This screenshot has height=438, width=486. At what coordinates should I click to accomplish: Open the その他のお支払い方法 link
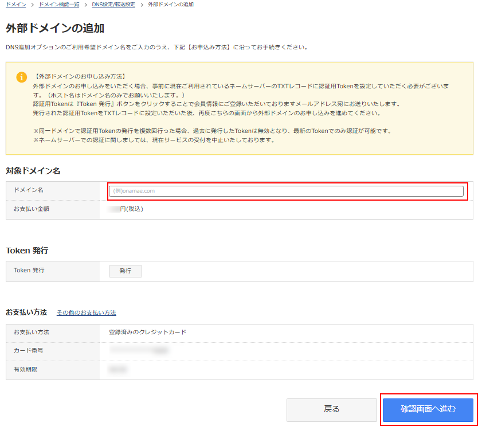[86, 313]
